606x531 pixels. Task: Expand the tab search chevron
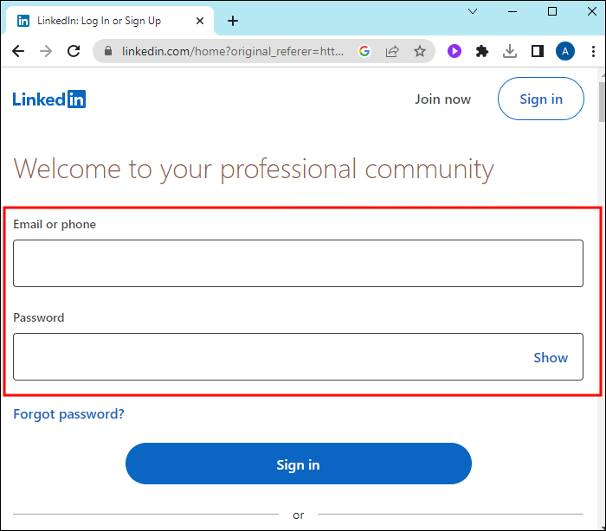[473, 11]
